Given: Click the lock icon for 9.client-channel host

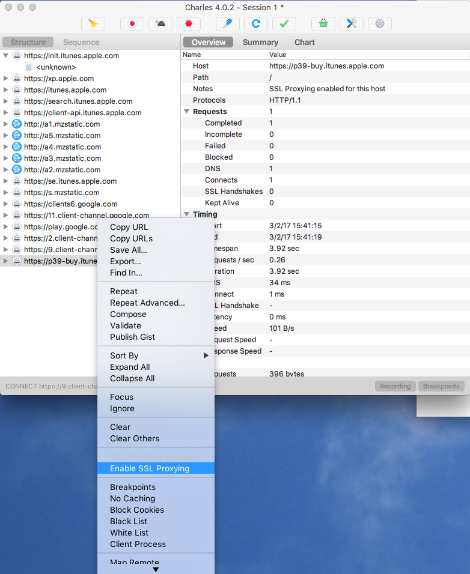Looking at the screenshot, I should pyautogui.click(x=17, y=249).
